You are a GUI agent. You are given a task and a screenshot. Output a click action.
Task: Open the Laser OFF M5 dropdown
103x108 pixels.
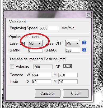[73, 43]
